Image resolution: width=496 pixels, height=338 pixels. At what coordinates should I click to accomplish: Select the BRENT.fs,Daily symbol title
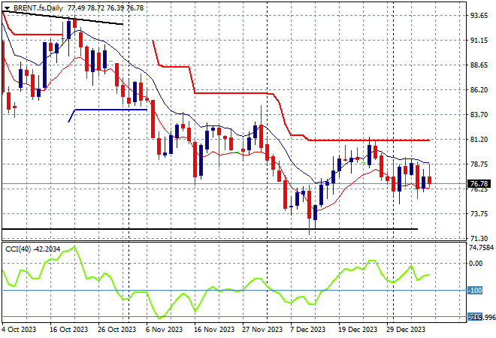click(38, 8)
